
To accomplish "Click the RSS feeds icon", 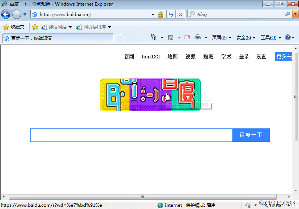I will click(x=171, y=38).
